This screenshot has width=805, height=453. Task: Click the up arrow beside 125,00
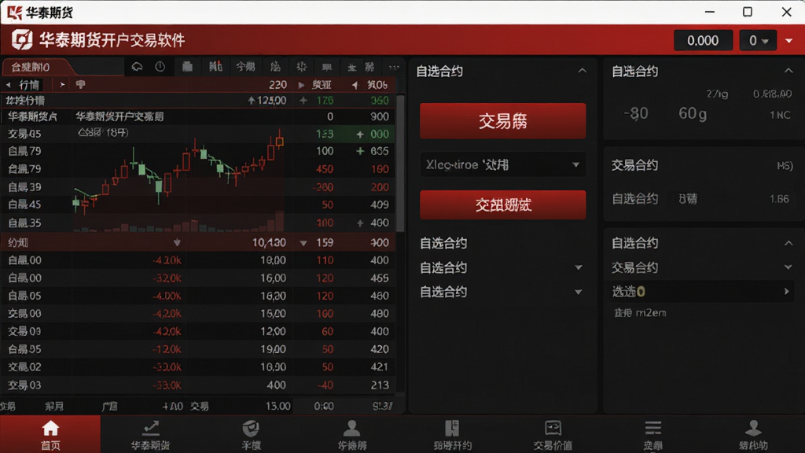pyautogui.click(x=251, y=100)
